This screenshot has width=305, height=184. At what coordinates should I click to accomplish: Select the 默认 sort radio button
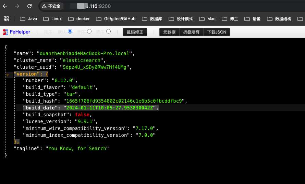70,31
